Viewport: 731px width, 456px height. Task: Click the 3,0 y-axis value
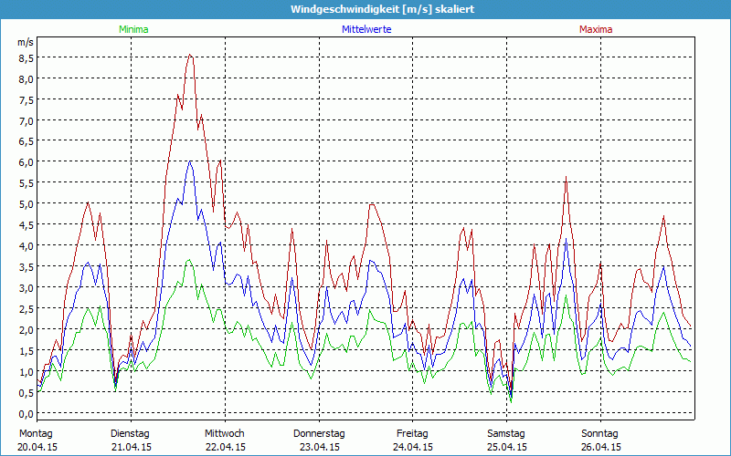tap(26, 288)
